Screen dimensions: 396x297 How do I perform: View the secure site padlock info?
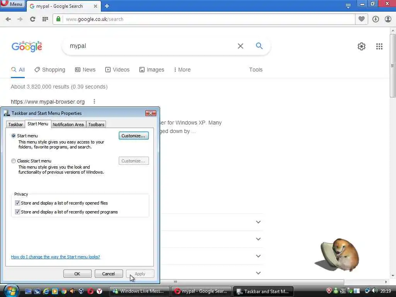[x=58, y=19]
